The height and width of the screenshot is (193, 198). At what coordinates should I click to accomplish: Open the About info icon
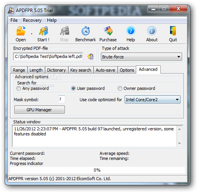(x=152, y=31)
